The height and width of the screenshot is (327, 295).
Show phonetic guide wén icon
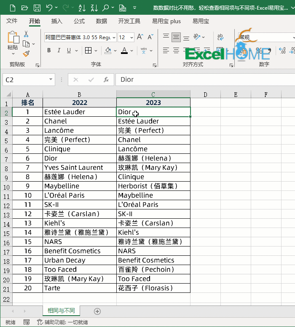point(144,51)
